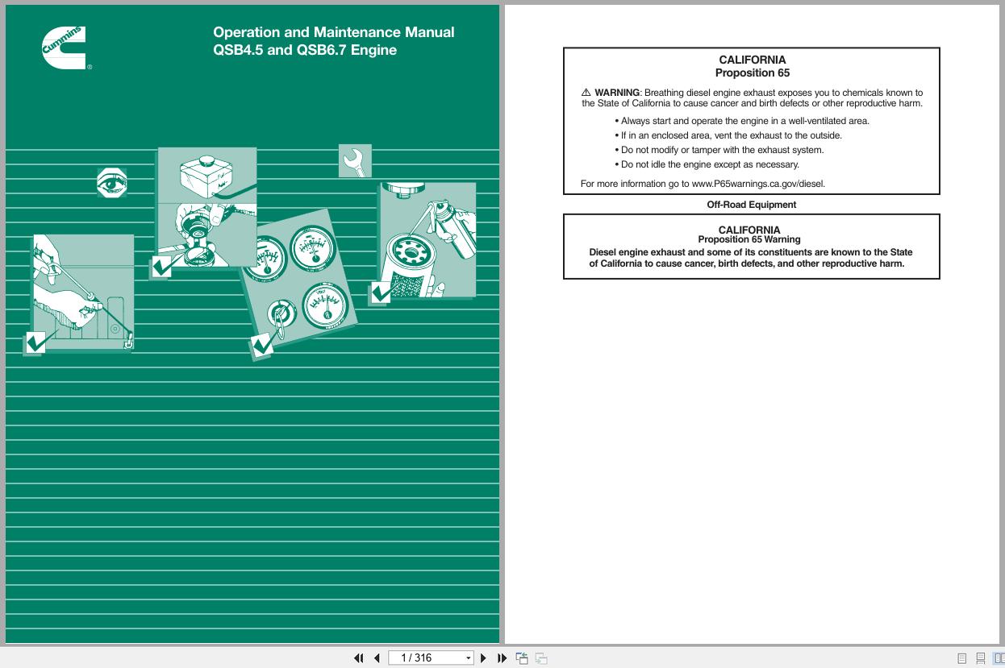
Task: Click the go to previous view icon
Action: click(522, 658)
